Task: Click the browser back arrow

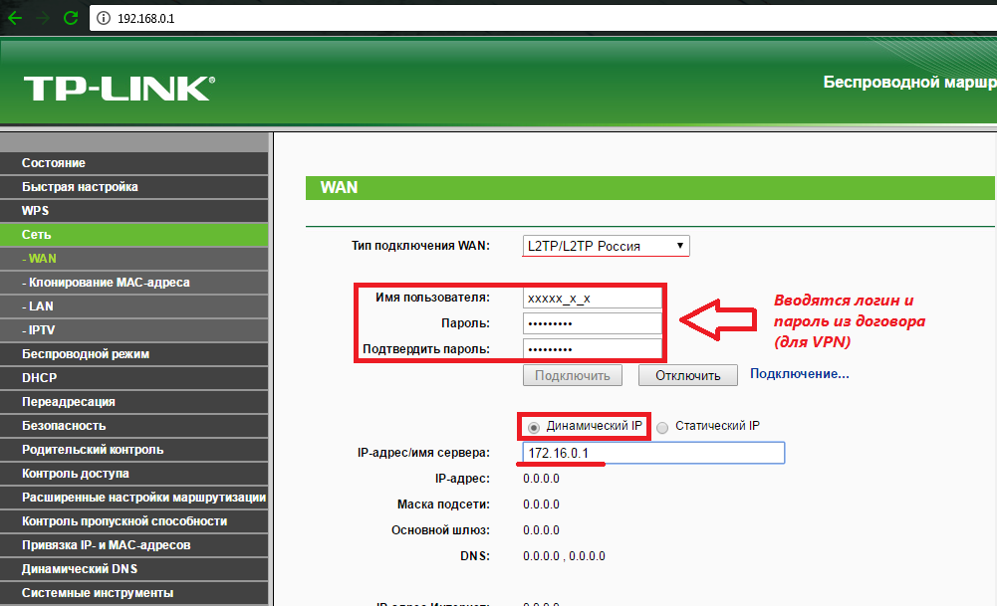Action: [x=15, y=18]
